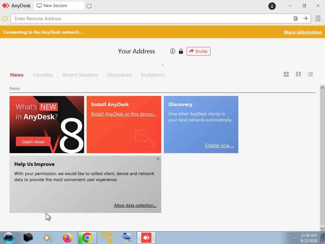Click Learn more on What's New card

click(x=33, y=142)
